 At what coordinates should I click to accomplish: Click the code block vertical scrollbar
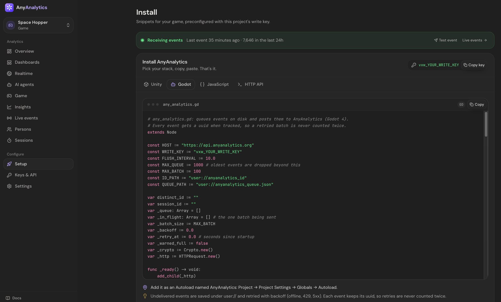486,124
